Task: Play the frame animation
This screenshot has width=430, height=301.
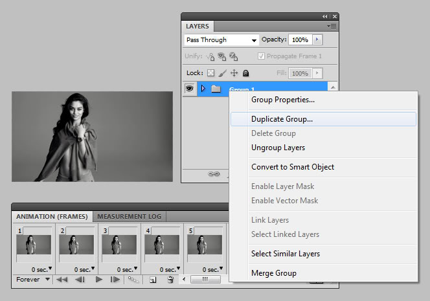Action: (99, 280)
